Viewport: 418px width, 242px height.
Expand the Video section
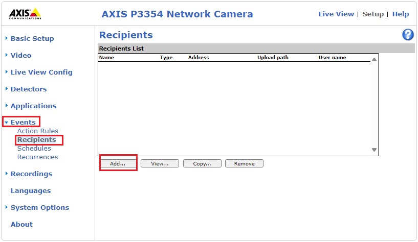pyautogui.click(x=20, y=55)
